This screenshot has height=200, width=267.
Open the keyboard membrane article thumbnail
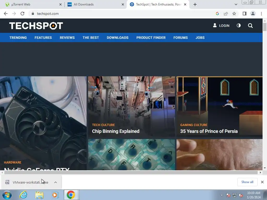(131, 155)
